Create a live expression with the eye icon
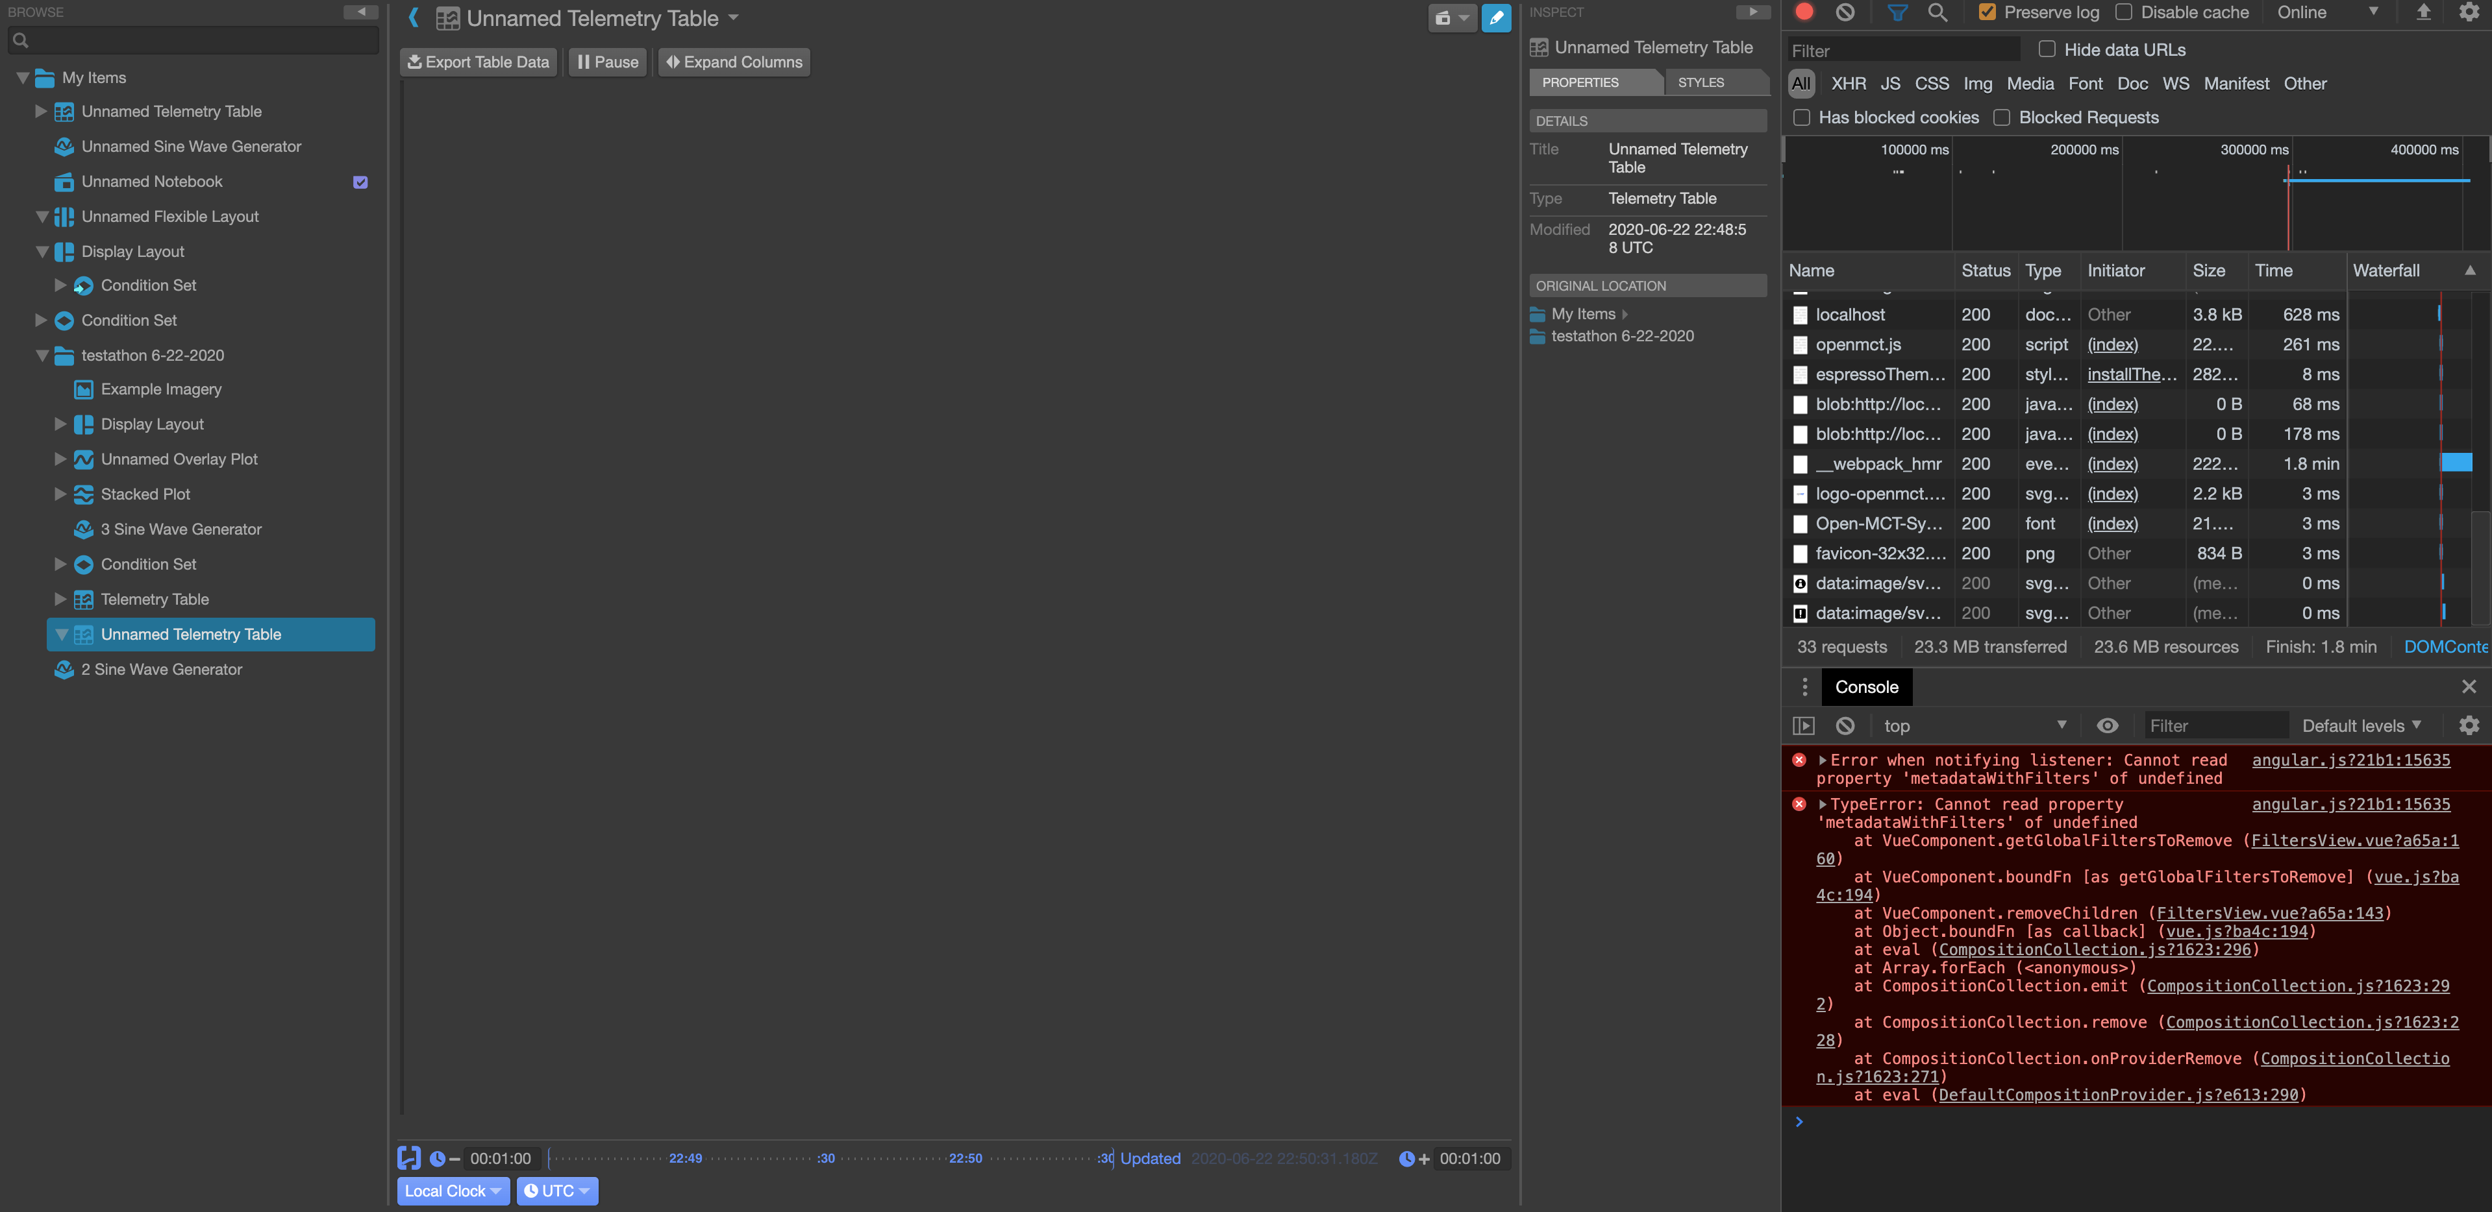2492x1212 pixels. [x=2108, y=725]
